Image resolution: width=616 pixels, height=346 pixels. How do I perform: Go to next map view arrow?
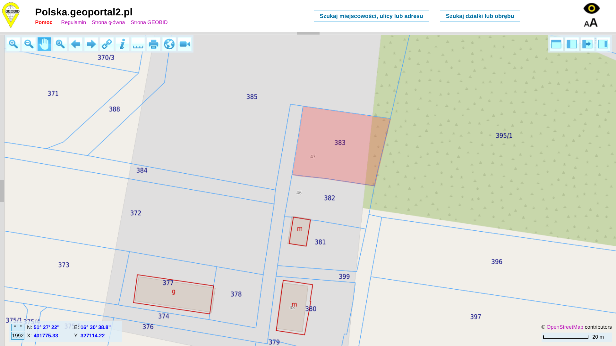coord(91,44)
